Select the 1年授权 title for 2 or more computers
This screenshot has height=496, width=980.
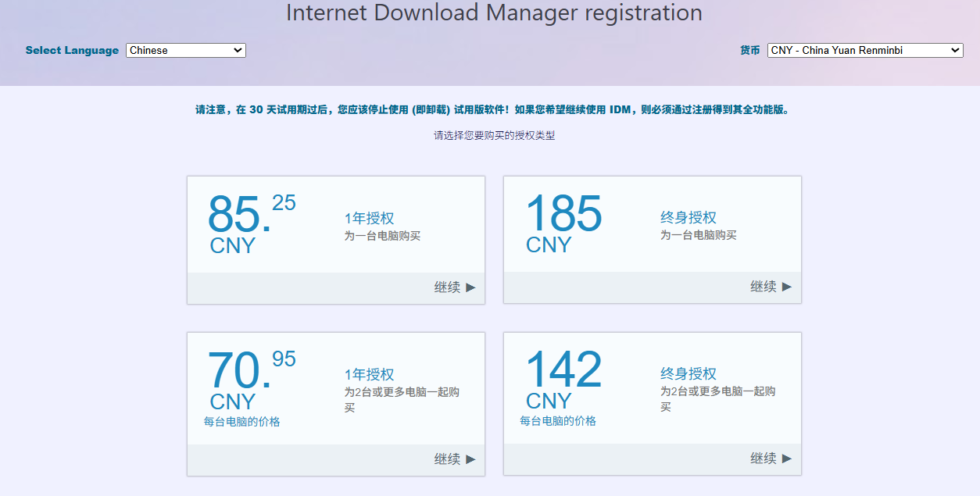tap(370, 375)
